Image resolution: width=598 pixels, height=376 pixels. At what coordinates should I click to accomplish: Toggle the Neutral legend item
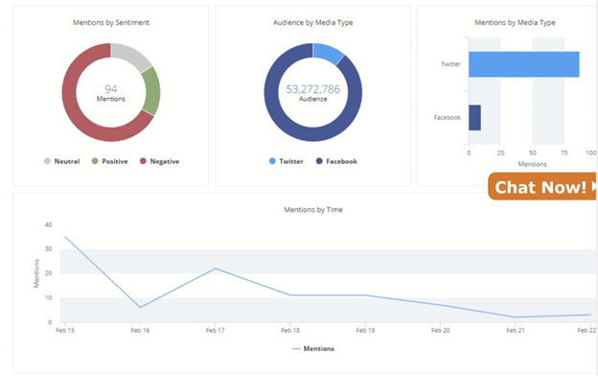click(61, 161)
